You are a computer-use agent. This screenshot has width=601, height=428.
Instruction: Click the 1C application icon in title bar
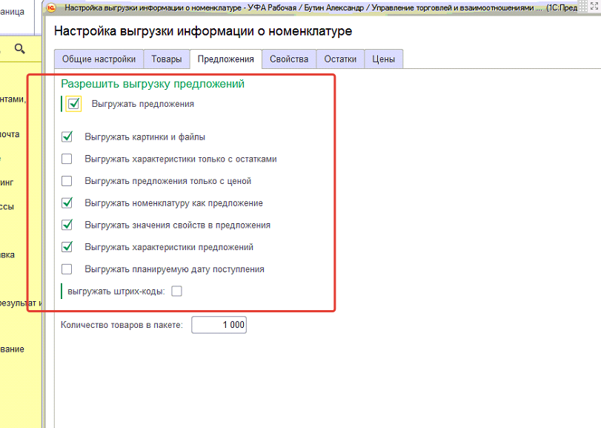(52, 7)
